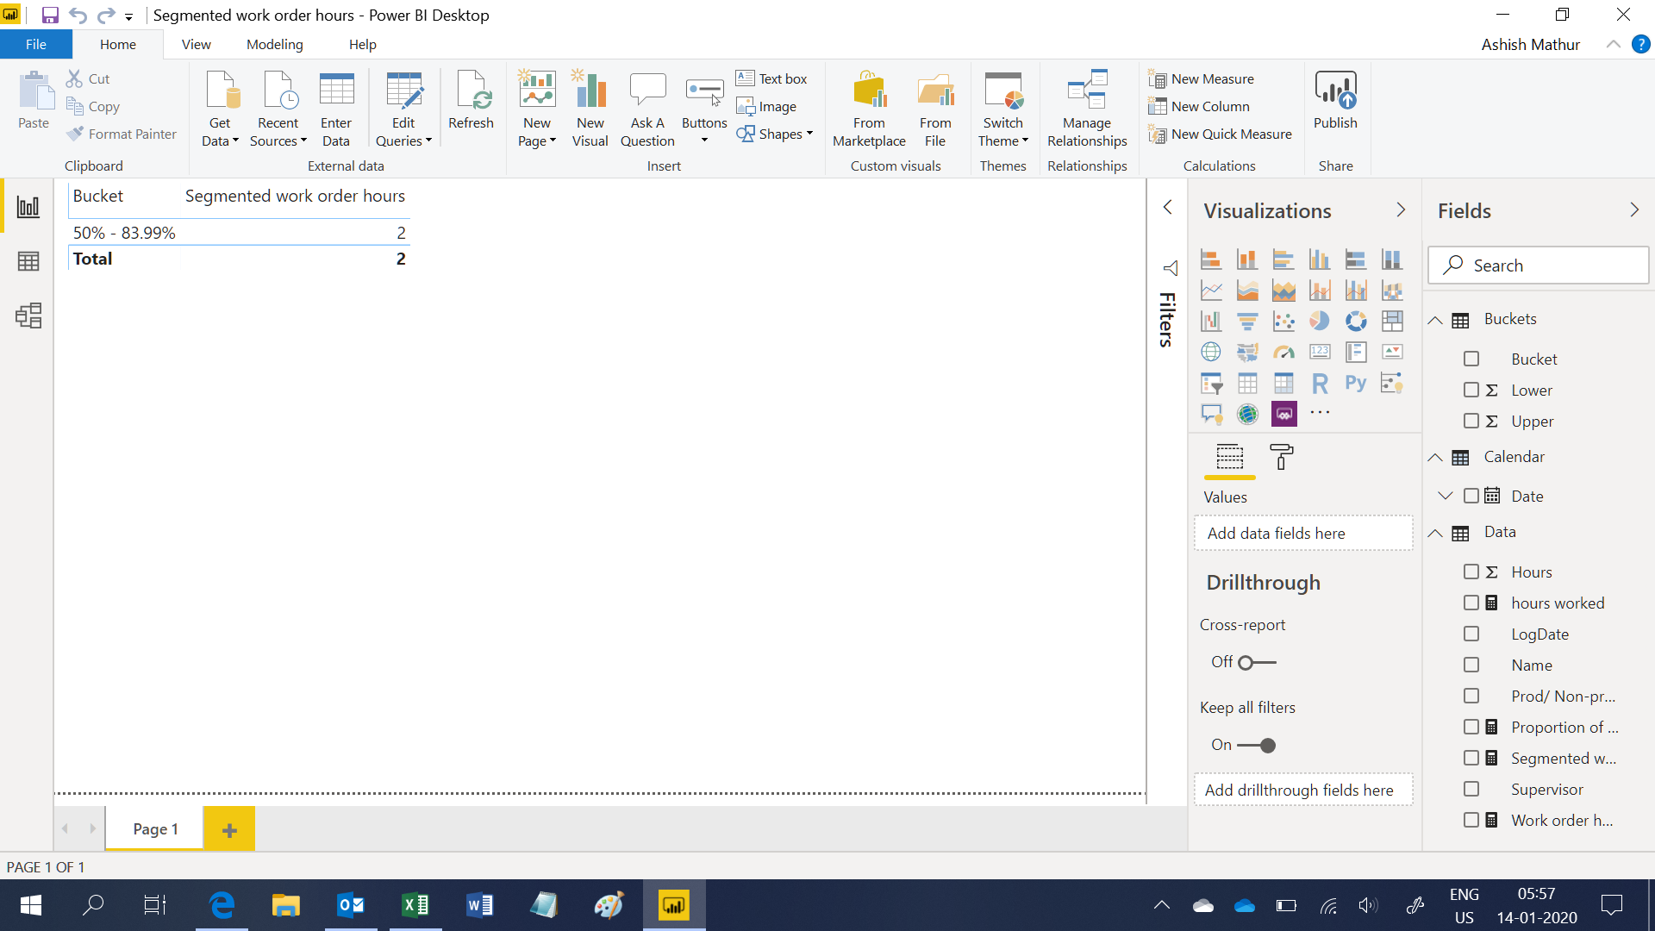1655x931 pixels.
Task: Tick the Hours field checkbox
Action: pyautogui.click(x=1471, y=572)
